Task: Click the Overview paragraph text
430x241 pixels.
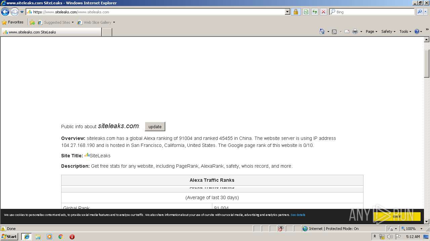Action: 199,142
